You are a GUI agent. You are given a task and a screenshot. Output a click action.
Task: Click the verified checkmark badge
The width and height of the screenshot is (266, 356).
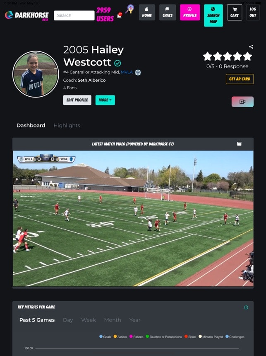117,63
